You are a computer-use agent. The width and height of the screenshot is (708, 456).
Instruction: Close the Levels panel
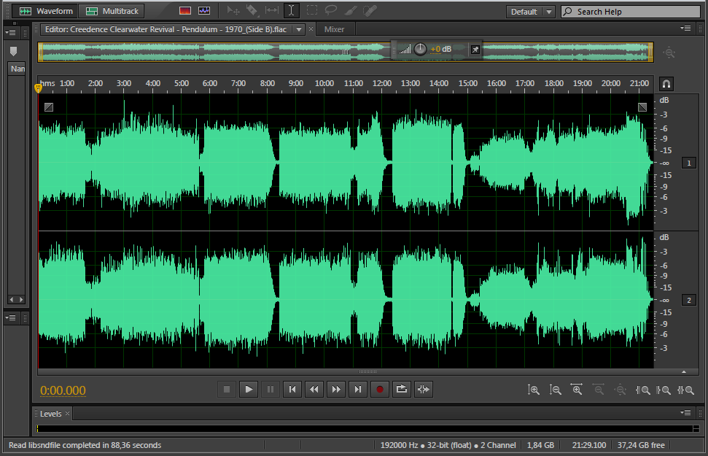click(x=67, y=413)
